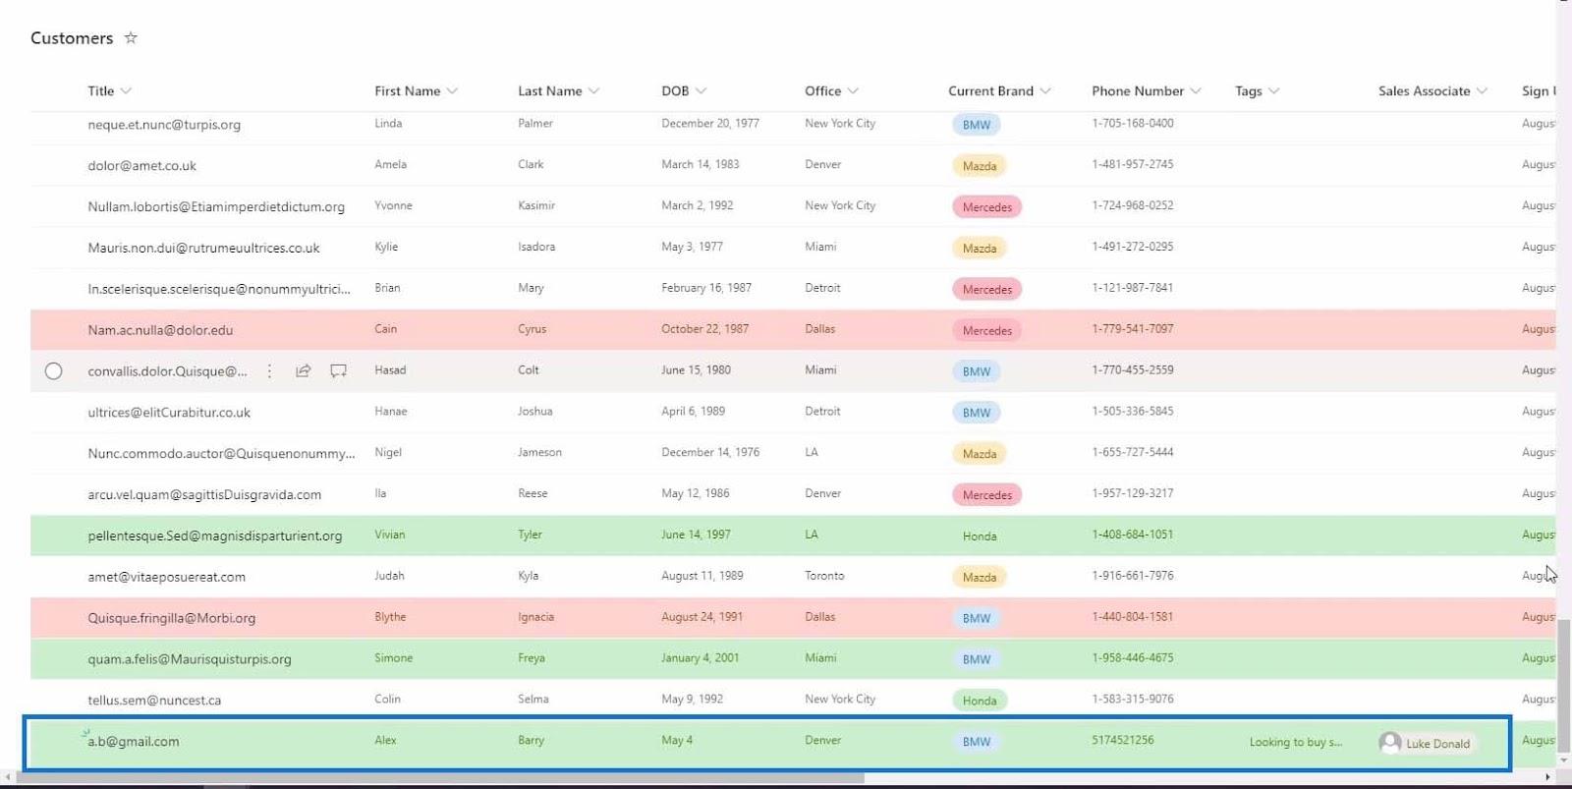Open more actions menu for convallis.dolor.Quisque row
The height and width of the screenshot is (789, 1572).
269,370
